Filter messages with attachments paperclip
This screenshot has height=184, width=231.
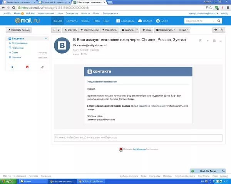click(x=42, y=67)
